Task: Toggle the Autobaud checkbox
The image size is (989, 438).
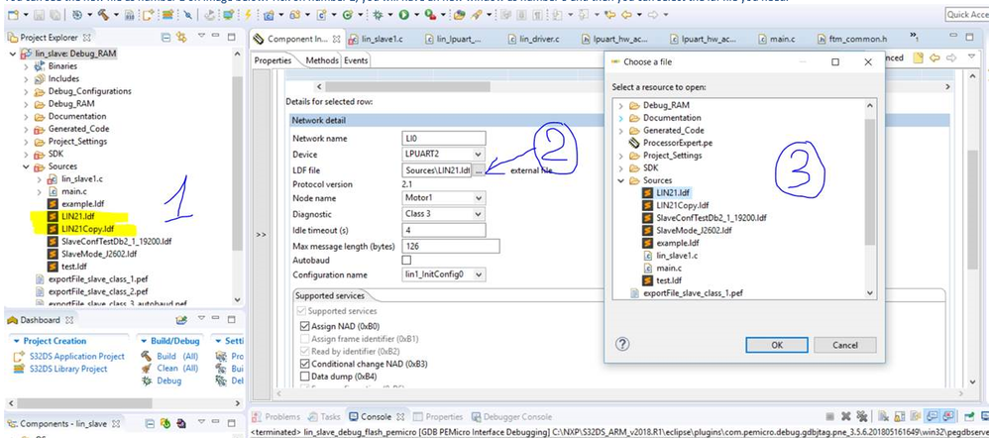Action: [406, 260]
